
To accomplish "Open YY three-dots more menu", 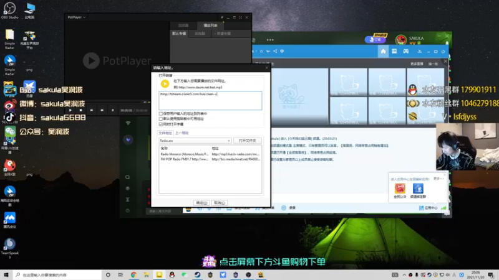I will [x=270, y=40].
